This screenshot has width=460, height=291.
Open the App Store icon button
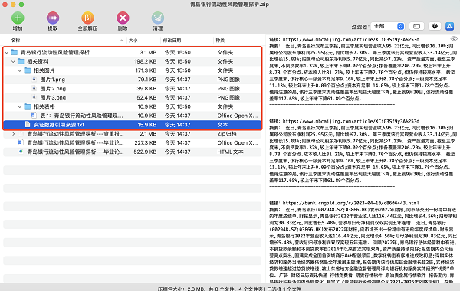[450, 26]
